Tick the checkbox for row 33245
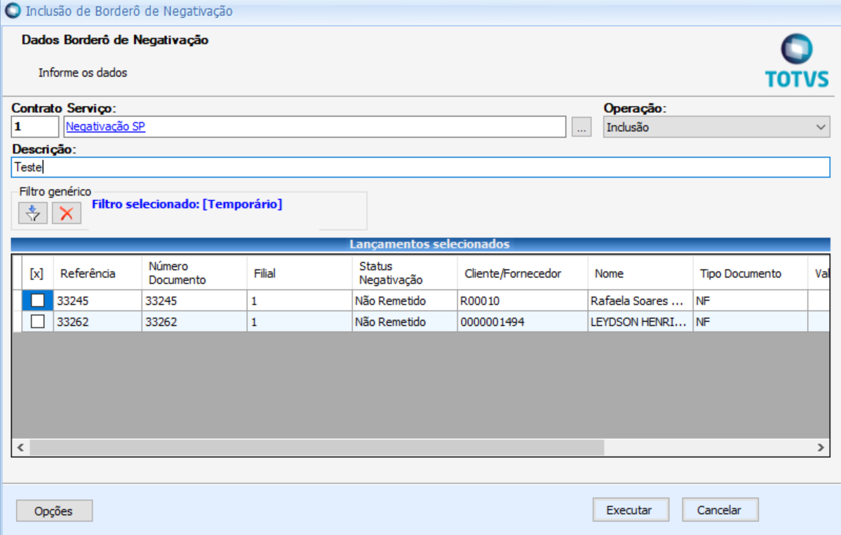This screenshot has height=535, width=841. 38,300
